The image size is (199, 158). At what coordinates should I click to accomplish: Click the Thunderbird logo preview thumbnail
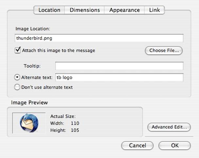coord(29,123)
